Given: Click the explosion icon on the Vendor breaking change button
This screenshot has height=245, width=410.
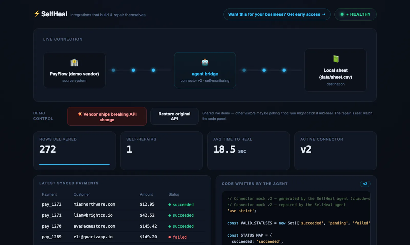Looking at the screenshot, I should click(80, 114).
